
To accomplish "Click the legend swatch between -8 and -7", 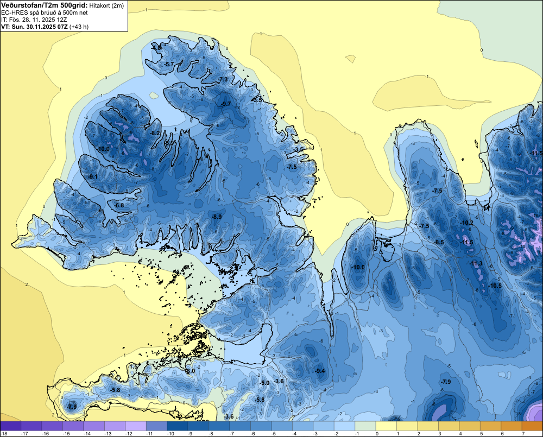I will point(219,426).
